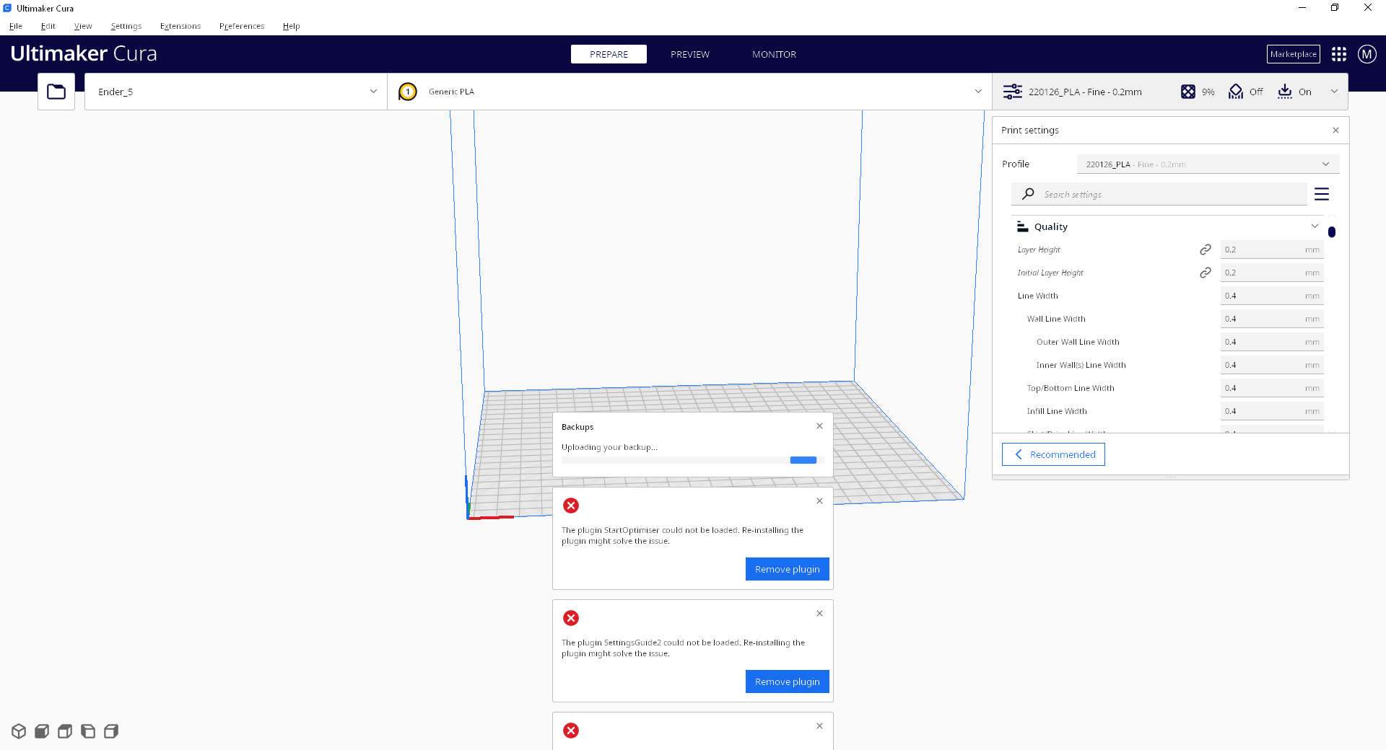Click infill density 9% icon
1386x750 pixels.
tap(1188, 92)
